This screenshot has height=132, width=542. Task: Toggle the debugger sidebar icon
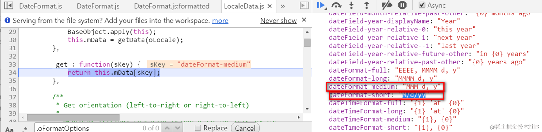pos(304,6)
